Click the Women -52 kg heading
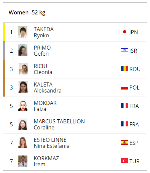 click(x=27, y=12)
